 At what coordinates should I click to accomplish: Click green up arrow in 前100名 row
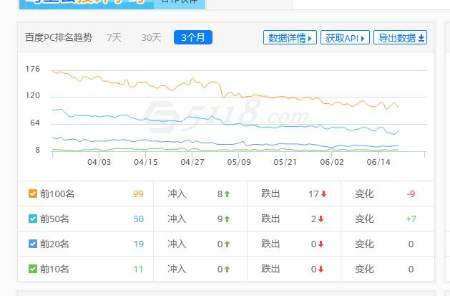click(227, 194)
